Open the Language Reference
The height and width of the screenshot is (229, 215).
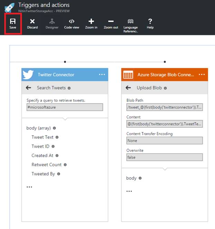point(130,26)
